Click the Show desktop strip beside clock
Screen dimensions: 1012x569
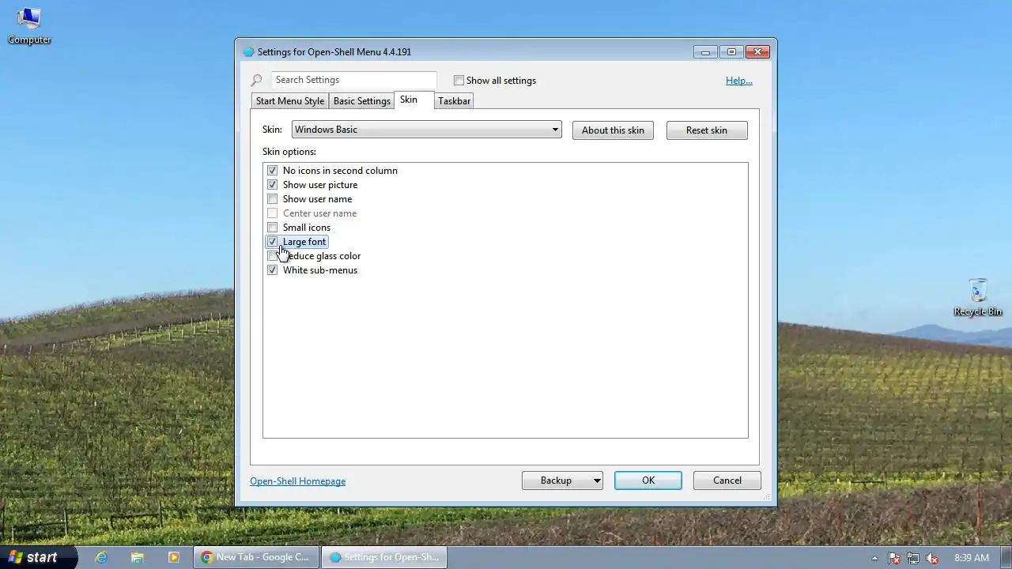[x=1006, y=557]
